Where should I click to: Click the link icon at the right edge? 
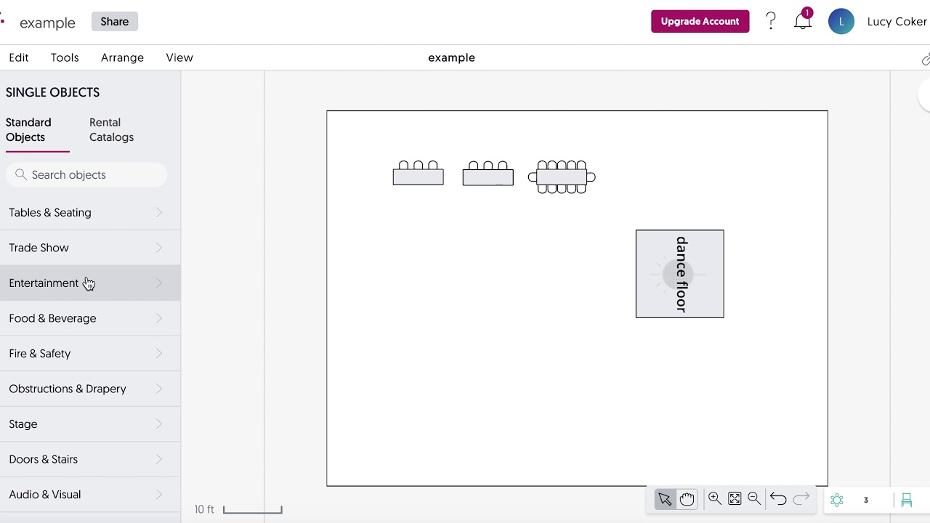(926, 59)
